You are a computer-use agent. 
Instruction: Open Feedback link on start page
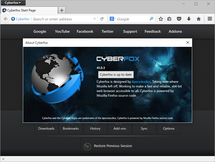pos(153,31)
